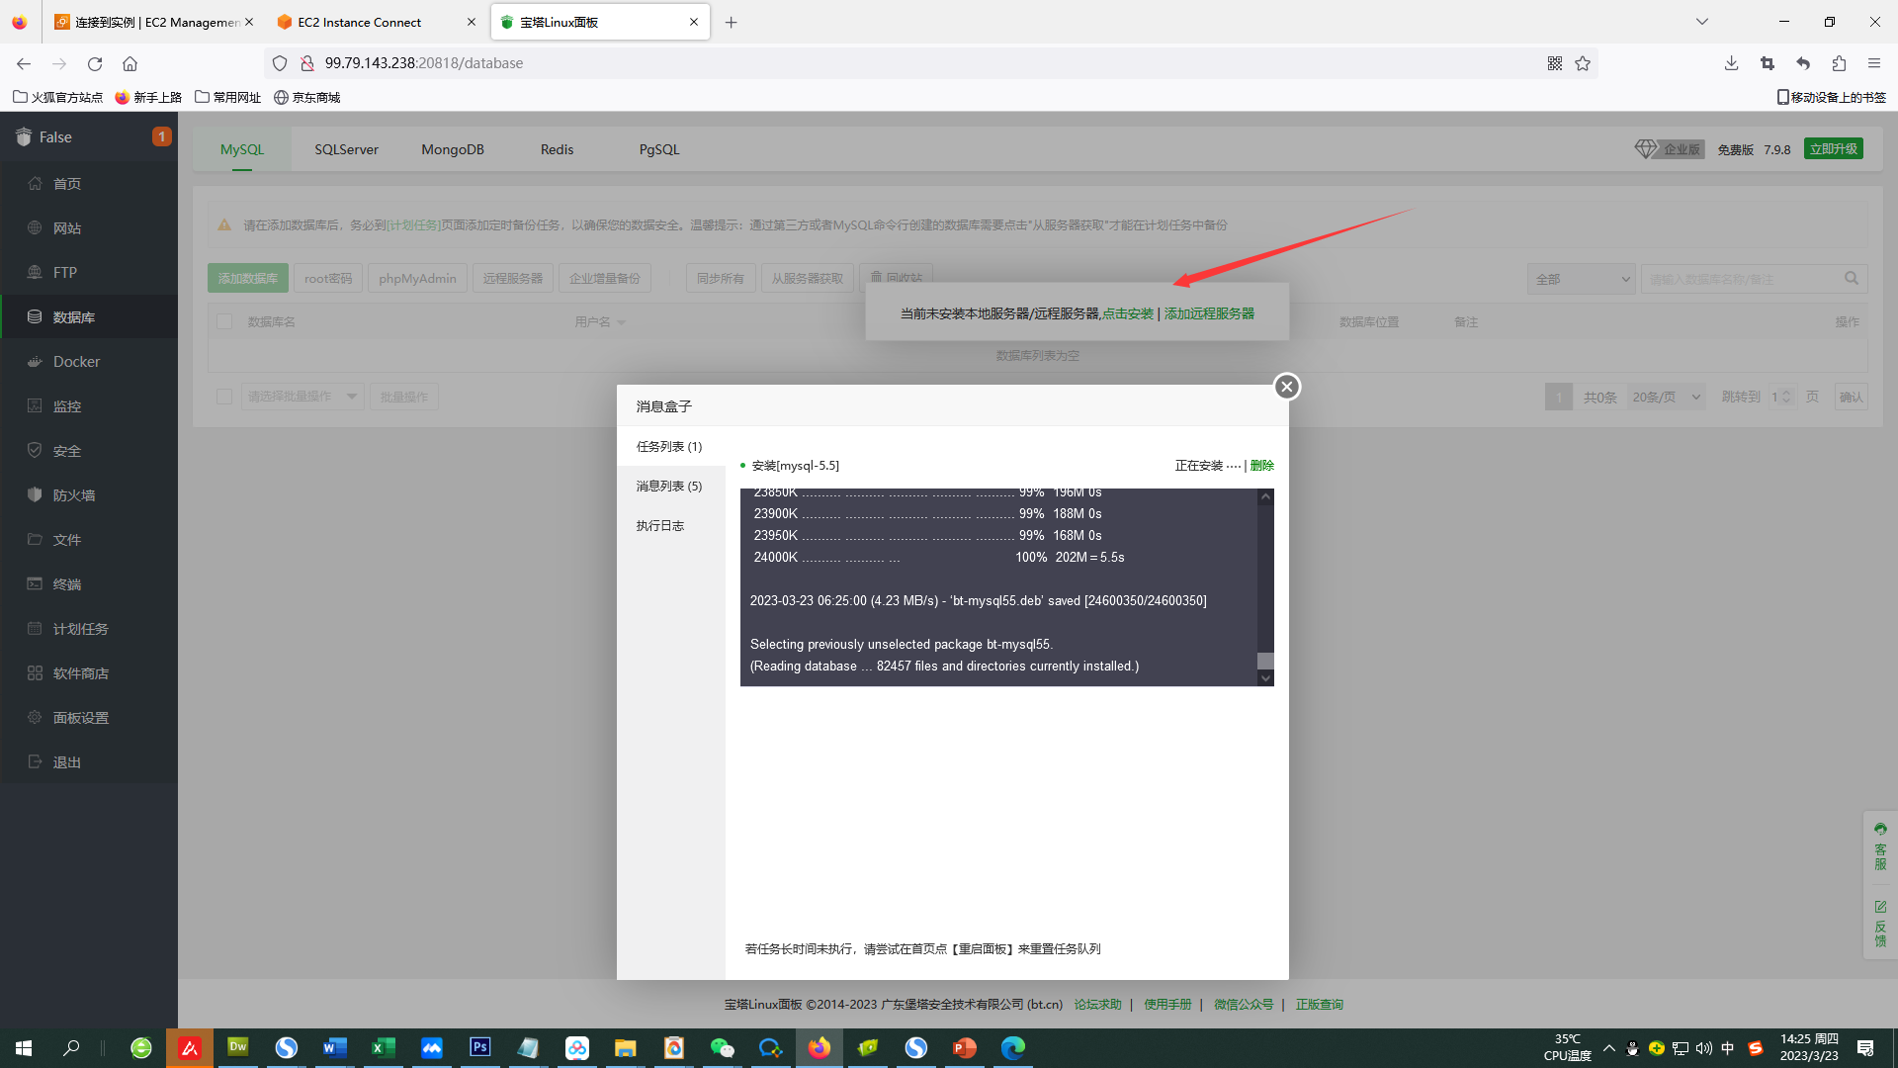This screenshot has height=1068, width=1898.
Task: Open 软件商店 in the sidebar
Action: 89,673
